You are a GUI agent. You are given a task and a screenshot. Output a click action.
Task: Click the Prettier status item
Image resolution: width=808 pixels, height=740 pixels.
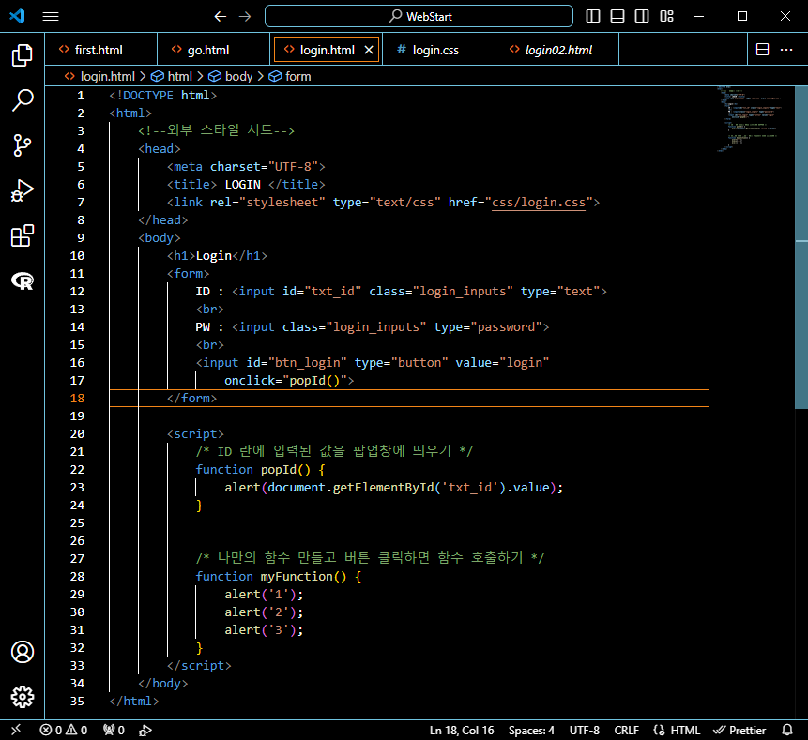pos(739,731)
